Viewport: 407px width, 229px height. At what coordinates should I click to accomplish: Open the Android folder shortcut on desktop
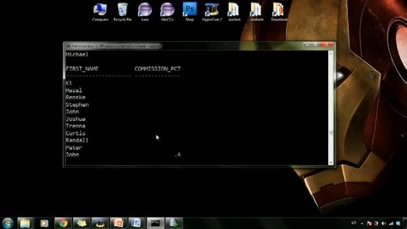[256, 12]
